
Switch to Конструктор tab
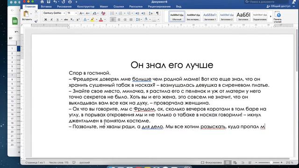86,7
